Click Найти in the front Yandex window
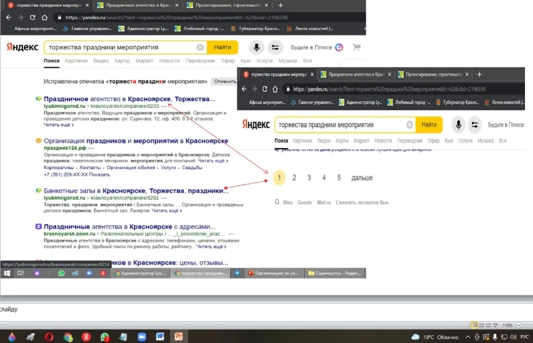 pos(429,125)
